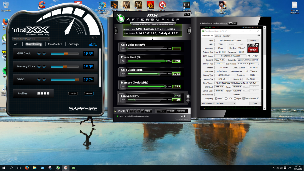Select the GPU-Z Graphics Card tab
This screenshot has height=171, width=304.
tap(207, 36)
